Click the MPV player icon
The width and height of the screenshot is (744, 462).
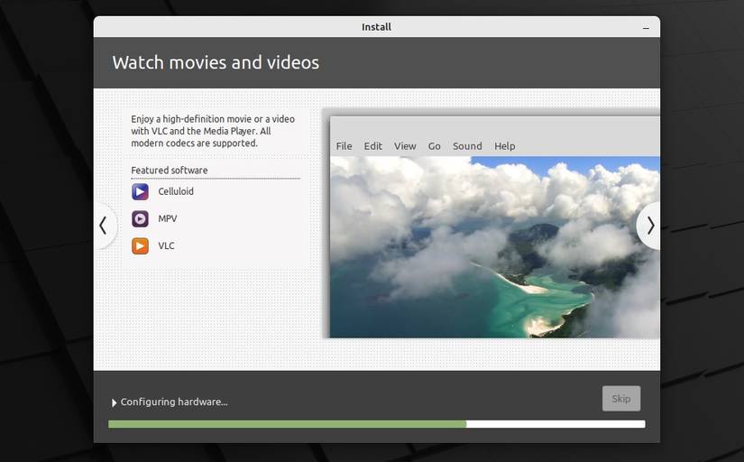140,219
